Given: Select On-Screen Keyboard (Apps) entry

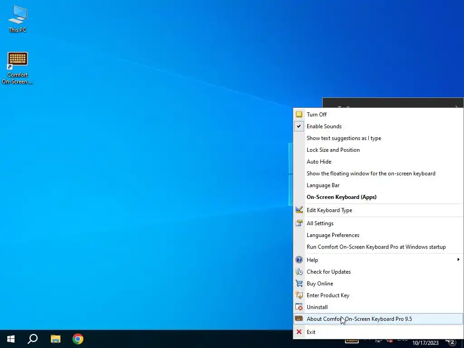Looking at the screenshot, I should click(x=378, y=197).
